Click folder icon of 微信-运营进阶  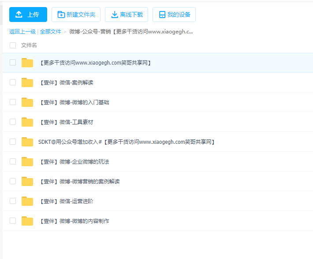27,201
